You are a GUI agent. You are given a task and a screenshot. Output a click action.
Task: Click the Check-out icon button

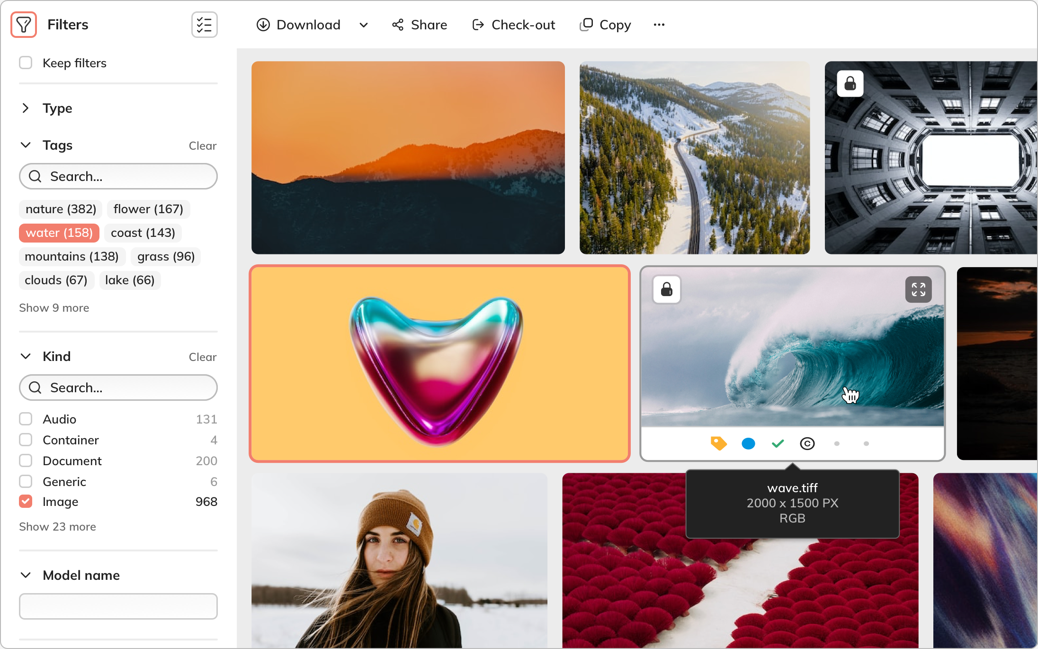478,25
